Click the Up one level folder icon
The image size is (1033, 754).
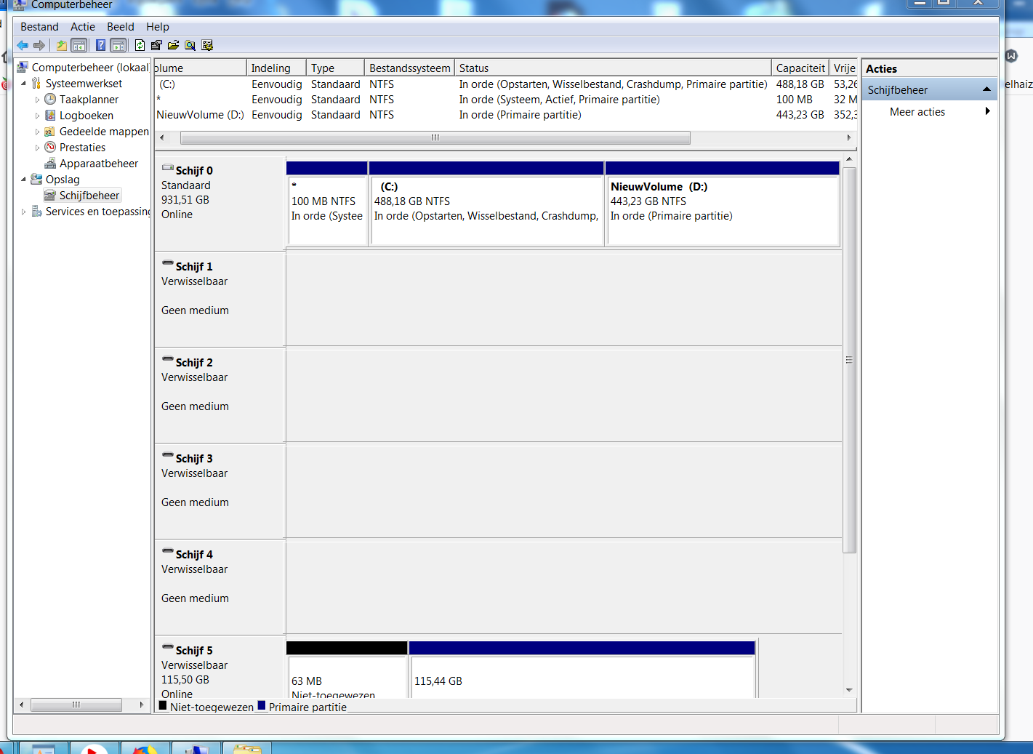[62, 45]
